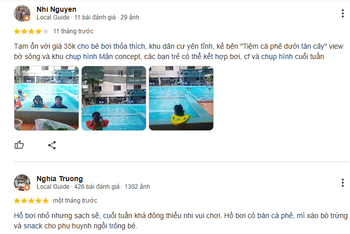Viewport: 350px width, 234px height.
Task: Click the four-star rating of Nhi Nguyen
Action: point(31,31)
